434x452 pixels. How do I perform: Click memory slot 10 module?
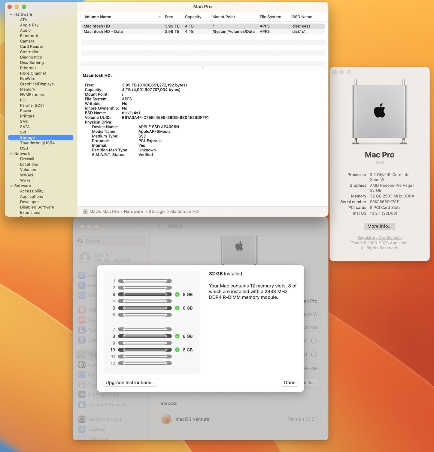pyautogui.click(x=145, y=350)
